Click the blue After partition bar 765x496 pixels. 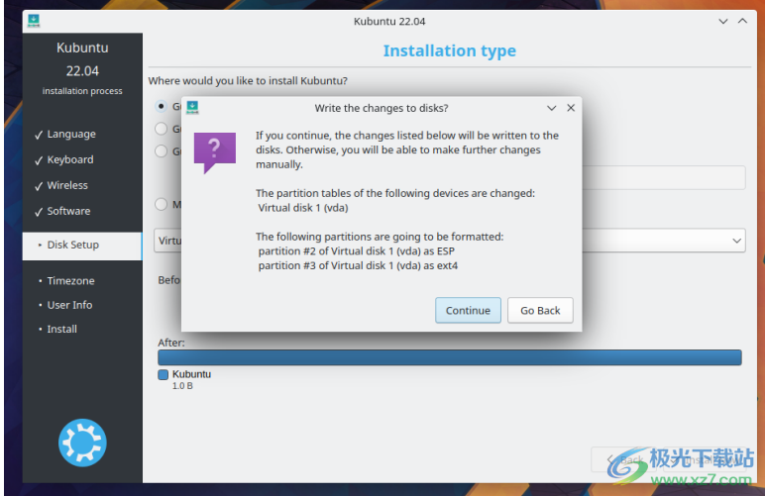point(449,357)
